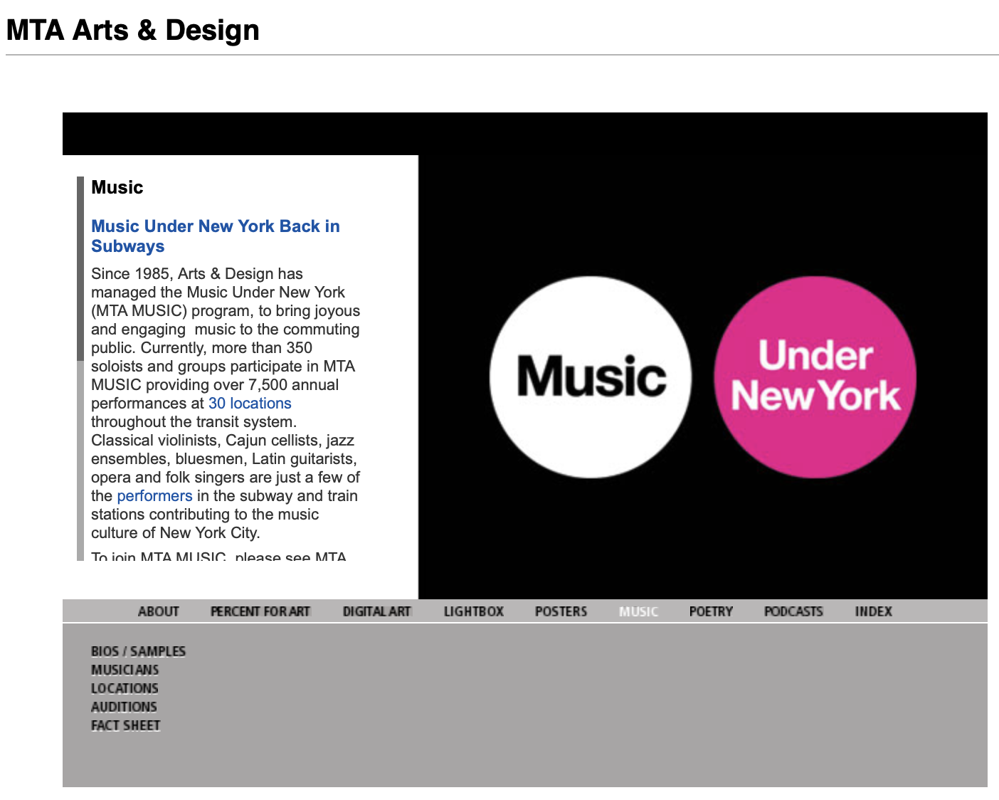Open the PERCENT FOR ART section

tap(260, 611)
